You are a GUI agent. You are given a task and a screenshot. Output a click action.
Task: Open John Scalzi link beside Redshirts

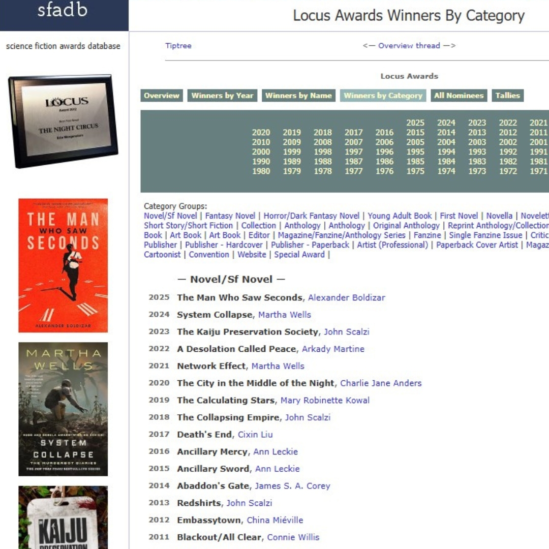pos(249,503)
